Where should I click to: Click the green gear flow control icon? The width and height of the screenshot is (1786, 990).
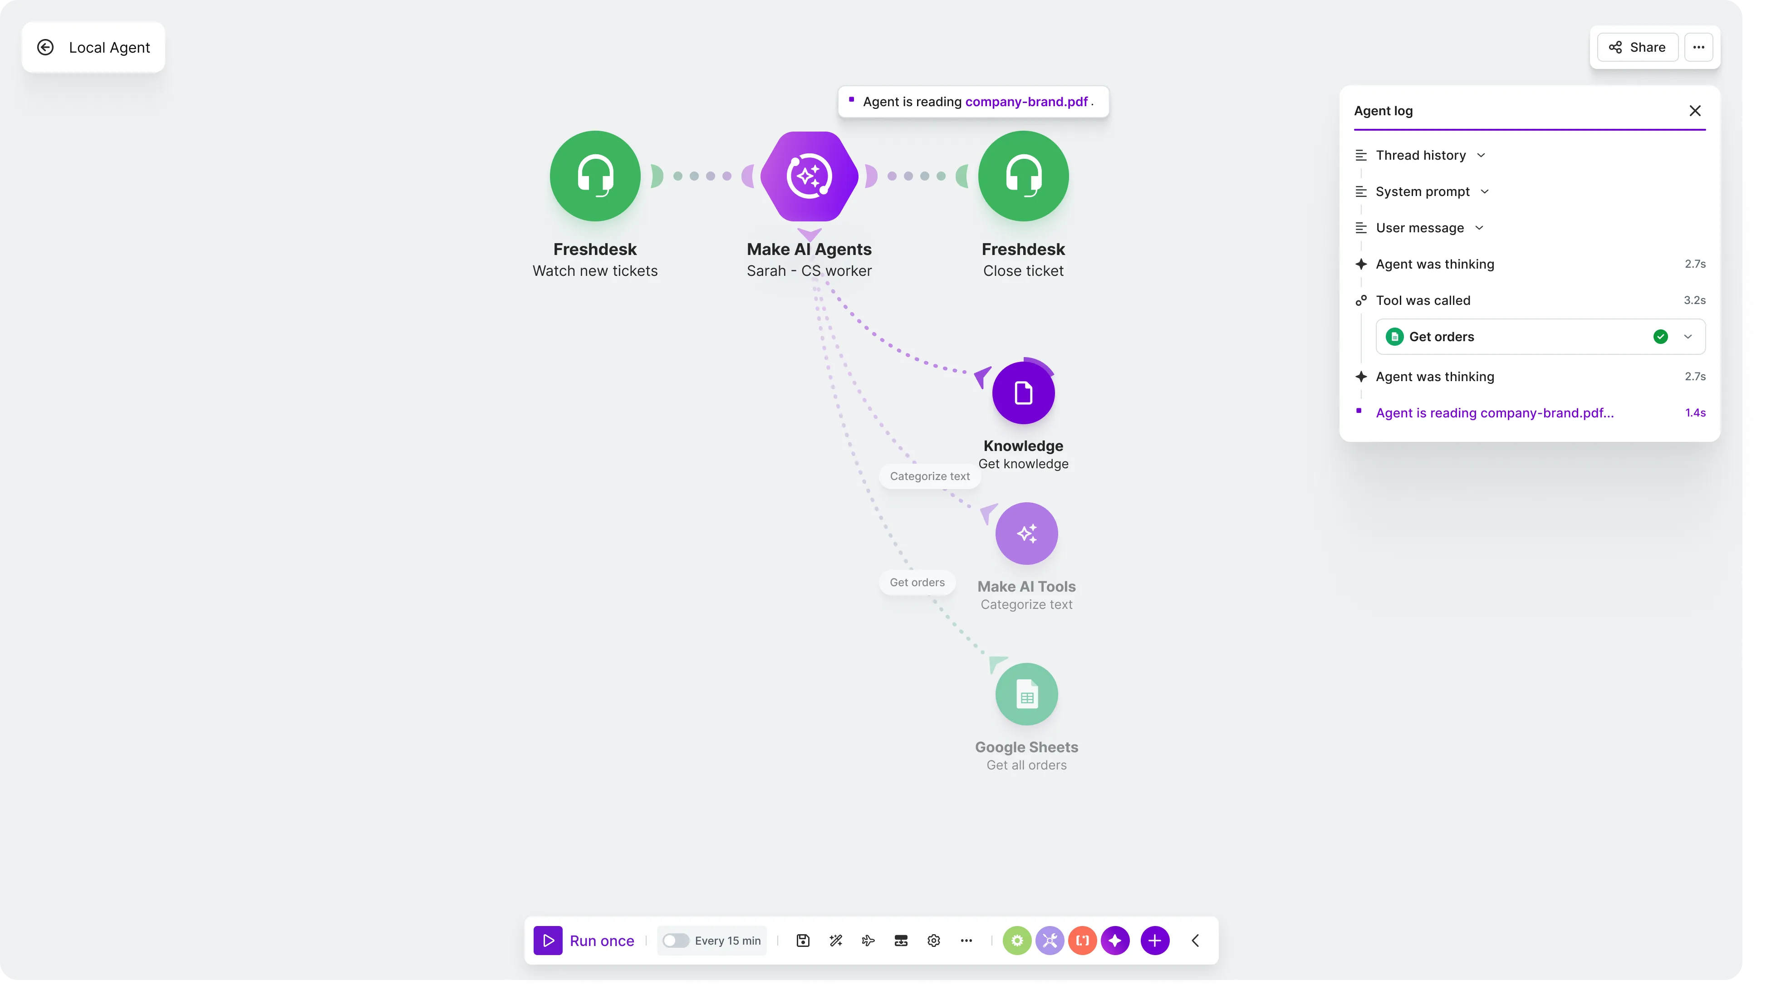point(1016,941)
